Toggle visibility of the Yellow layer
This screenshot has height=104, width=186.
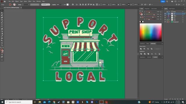[x=165, y=16]
